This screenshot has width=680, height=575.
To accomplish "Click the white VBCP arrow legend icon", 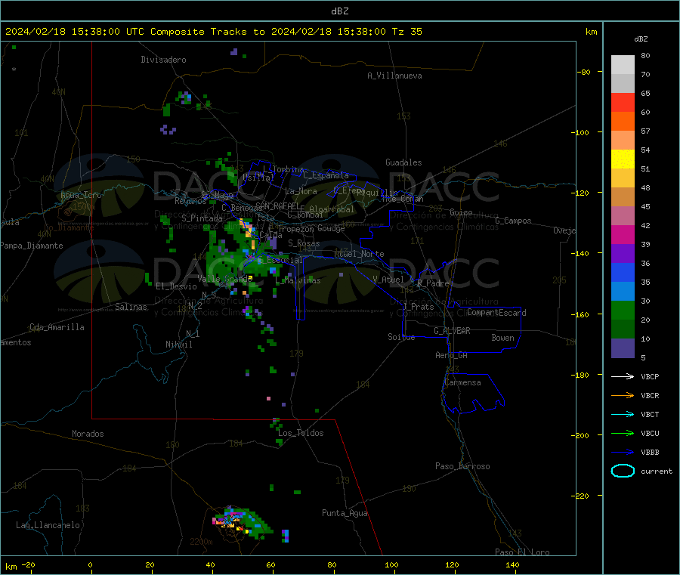I will click(623, 376).
